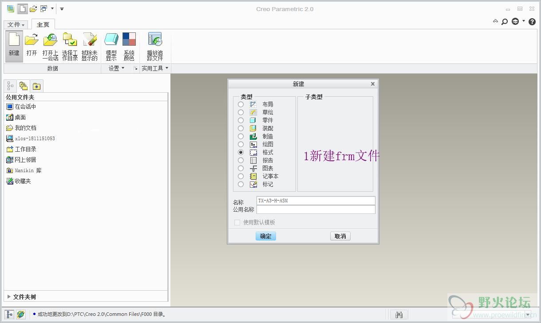Switch to the folder browser navigator tab
541x323 pixels.
click(x=23, y=86)
